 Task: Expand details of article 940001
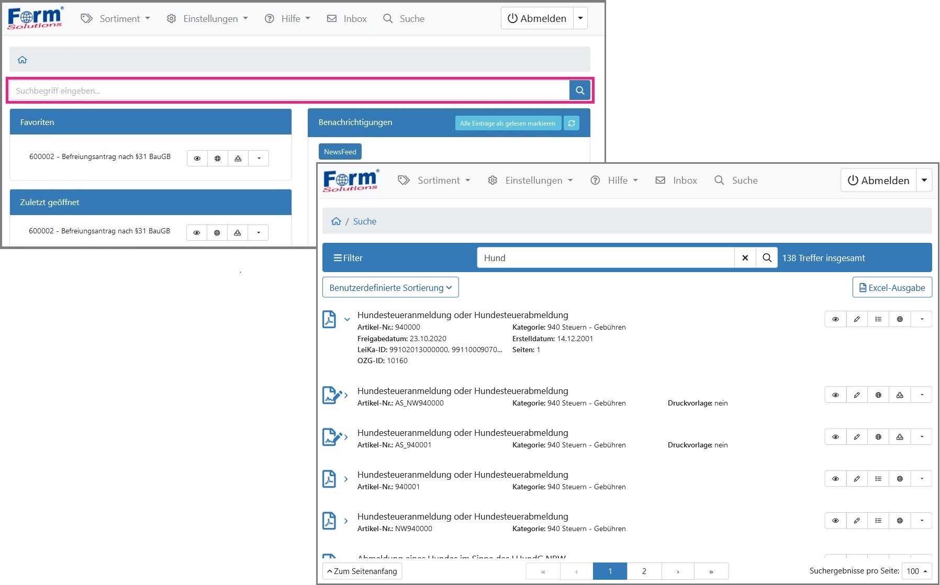point(346,479)
